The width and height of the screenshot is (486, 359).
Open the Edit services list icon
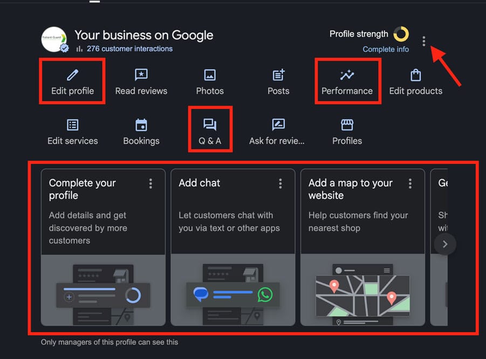(72, 125)
